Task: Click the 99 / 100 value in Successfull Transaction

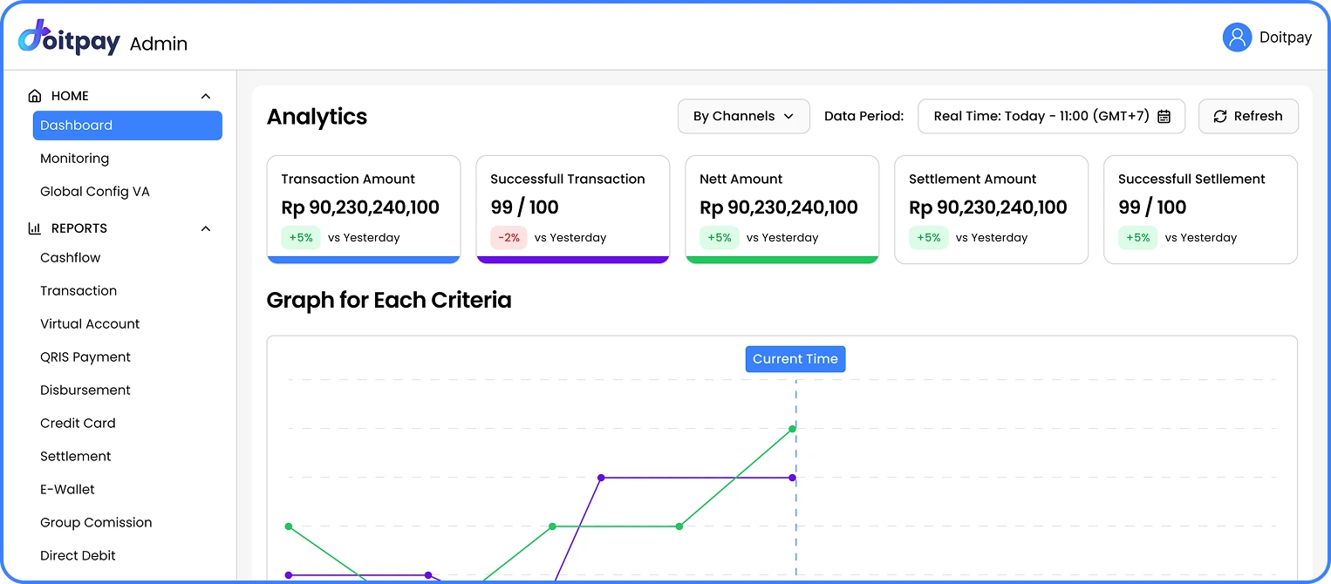Action: click(x=524, y=207)
